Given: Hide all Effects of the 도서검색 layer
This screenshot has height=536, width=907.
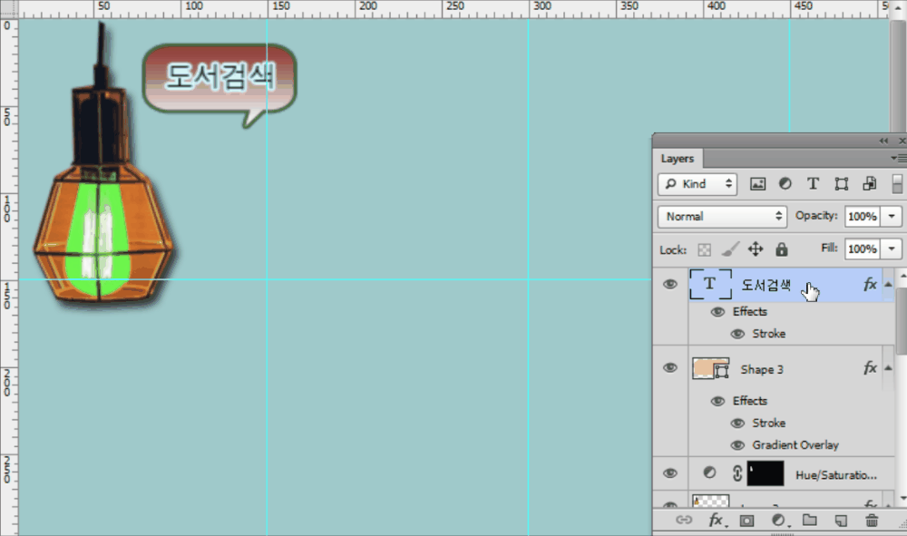Looking at the screenshot, I should pos(717,312).
